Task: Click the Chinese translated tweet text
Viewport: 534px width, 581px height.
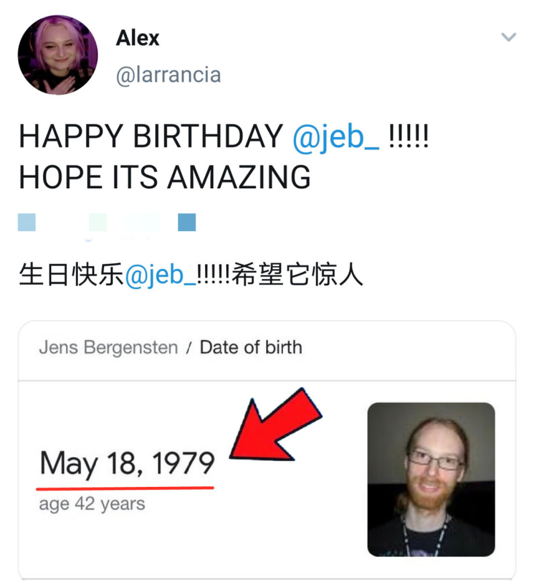Action: [191, 275]
